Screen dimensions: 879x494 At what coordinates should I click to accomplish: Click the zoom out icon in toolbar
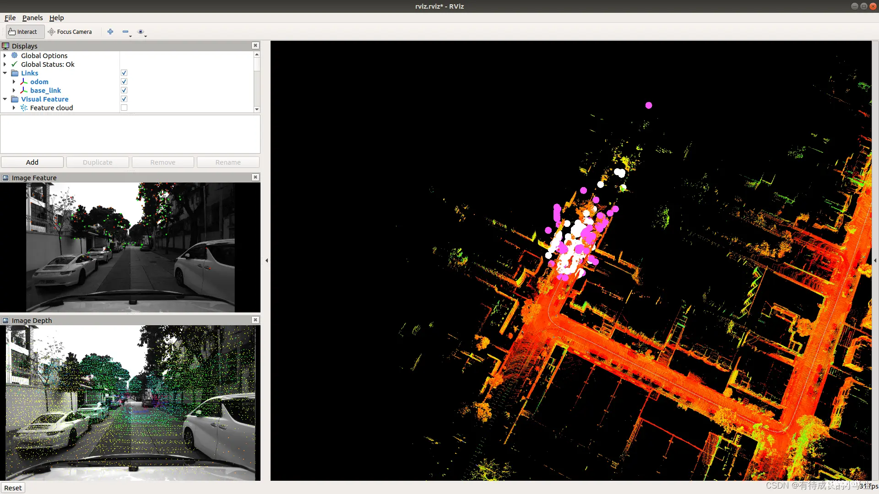[125, 32]
